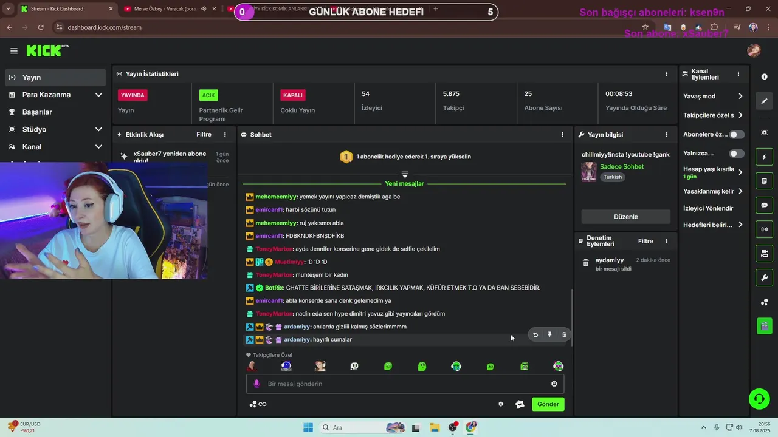Screen dimensions: 778x437
Task: Toggle the wrench moderation icon in sidebar
Action: coord(764,278)
